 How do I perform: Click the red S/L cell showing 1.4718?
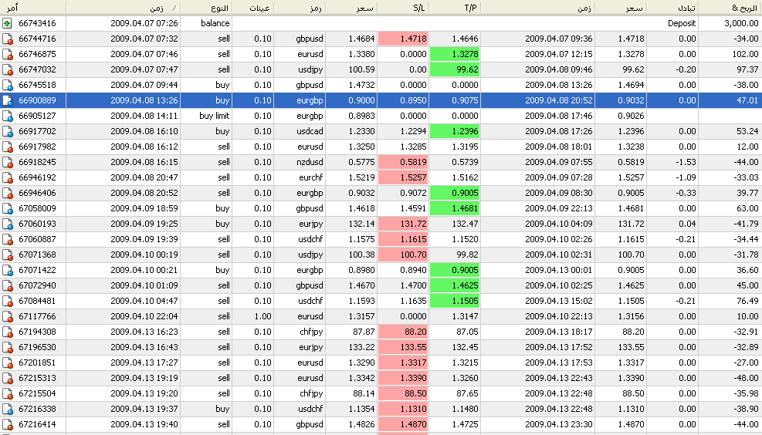coord(402,39)
